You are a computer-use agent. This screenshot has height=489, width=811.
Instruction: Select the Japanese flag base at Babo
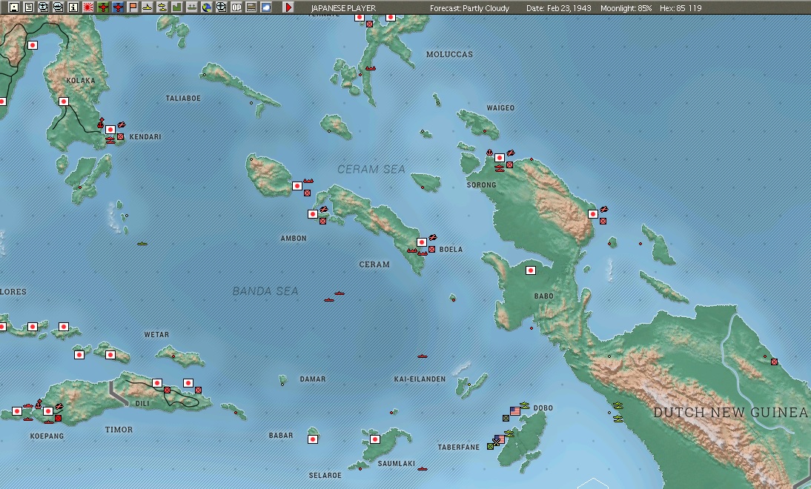click(530, 270)
